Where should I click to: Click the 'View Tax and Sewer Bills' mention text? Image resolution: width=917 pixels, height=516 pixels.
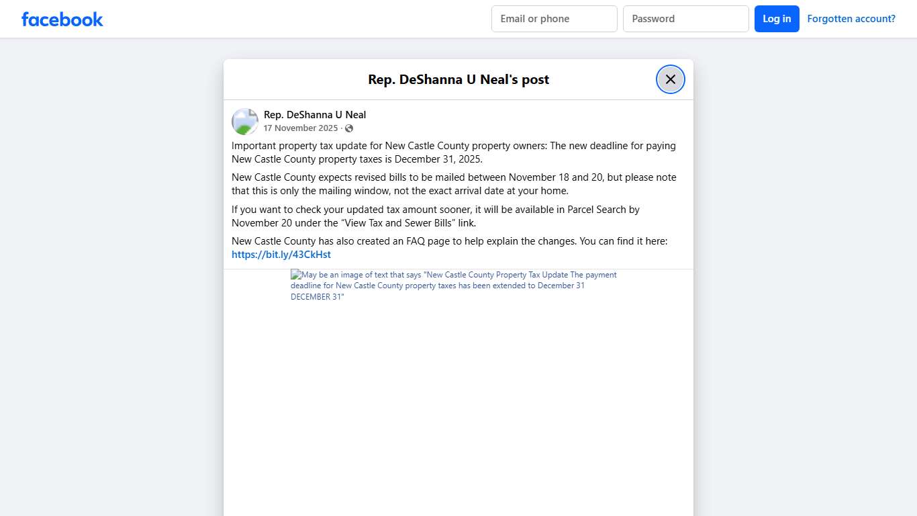[x=399, y=222]
